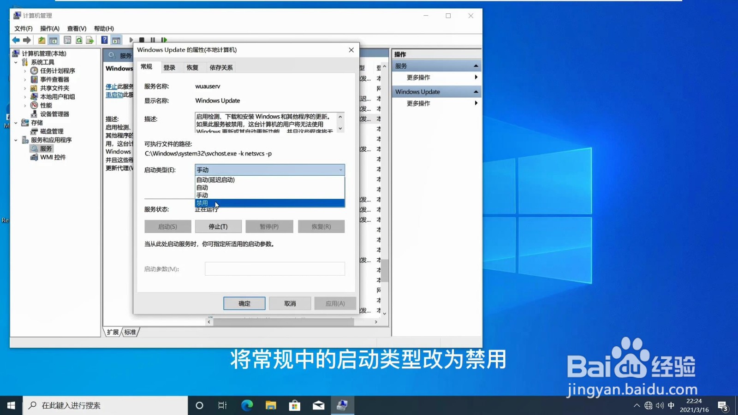Click the Forward arrow in the toolbar

click(27, 40)
